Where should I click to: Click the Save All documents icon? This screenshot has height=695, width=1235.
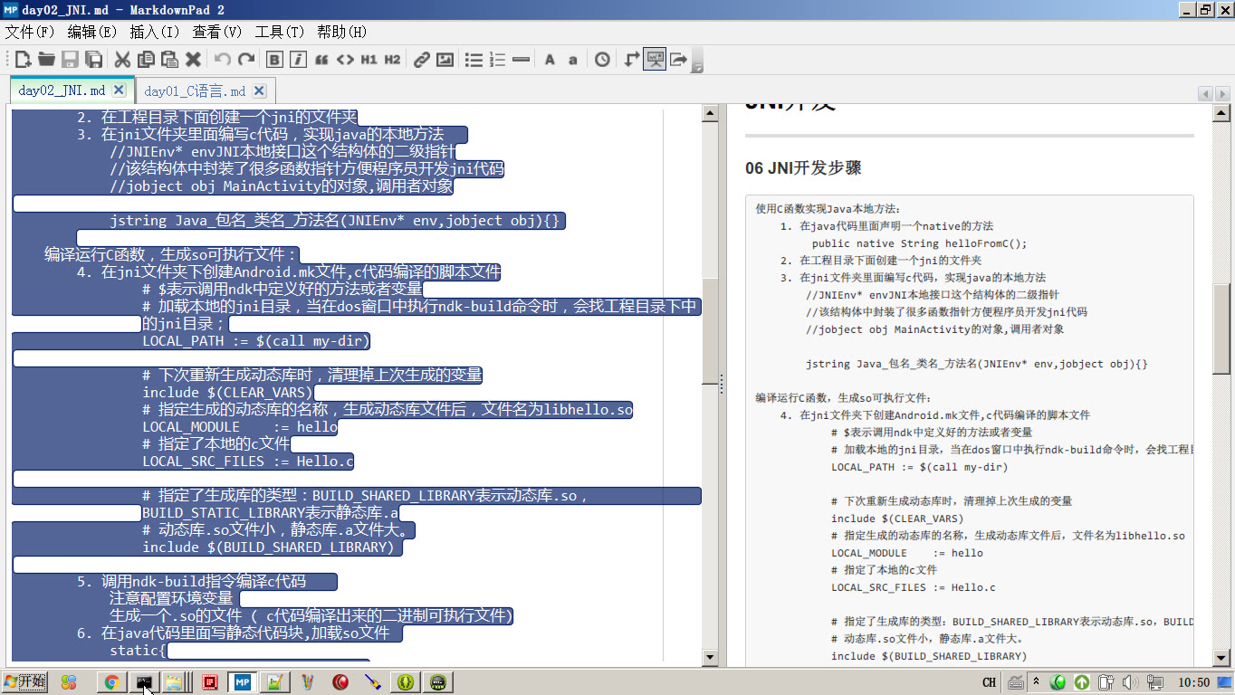(93, 60)
